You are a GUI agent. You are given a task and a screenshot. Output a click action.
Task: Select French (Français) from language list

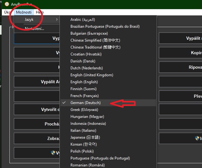84,96
